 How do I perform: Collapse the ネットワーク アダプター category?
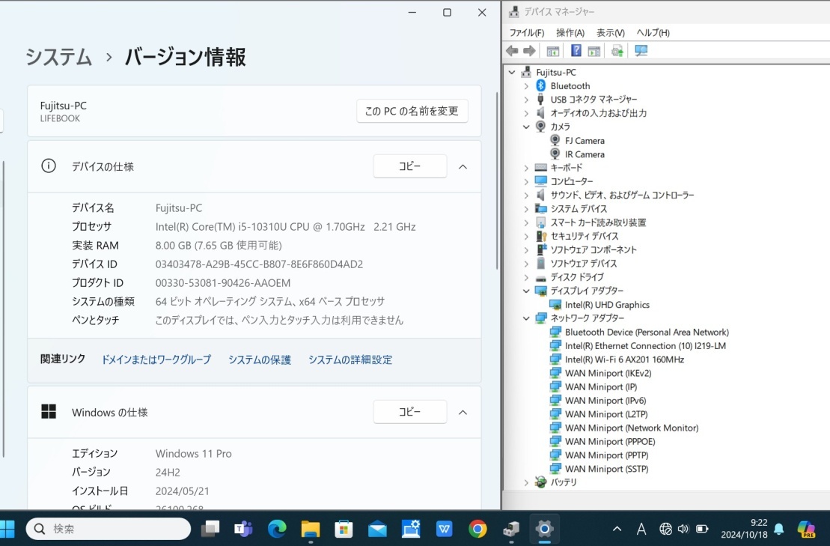(526, 318)
